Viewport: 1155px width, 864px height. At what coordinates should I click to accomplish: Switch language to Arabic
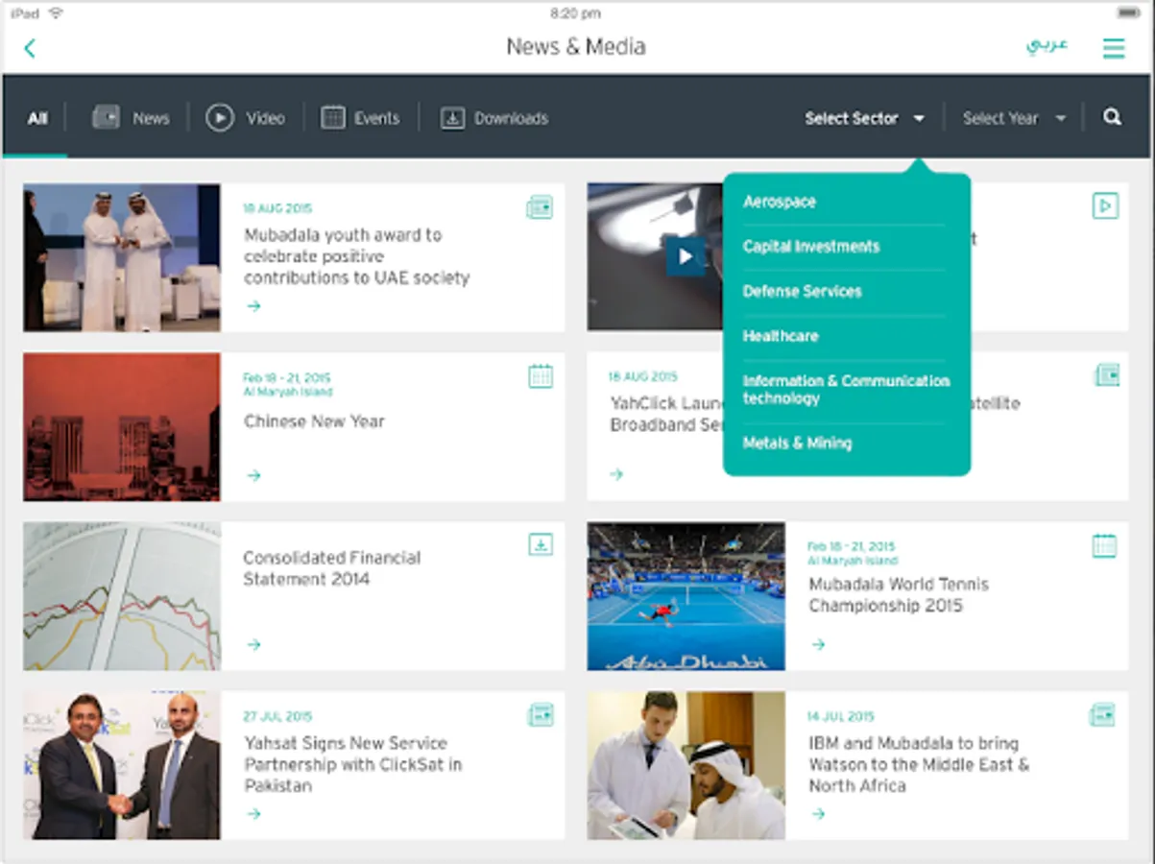click(1047, 46)
